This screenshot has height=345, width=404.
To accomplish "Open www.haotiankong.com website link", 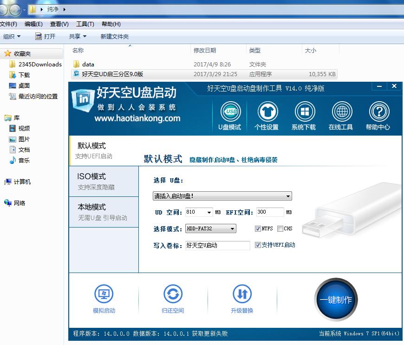I will [137, 118].
